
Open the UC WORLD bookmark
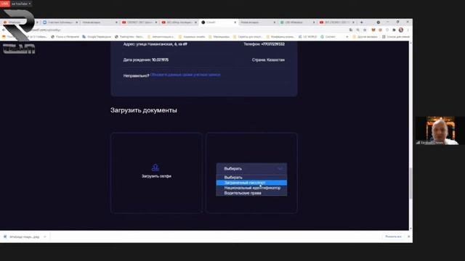click(x=307, y=37)
